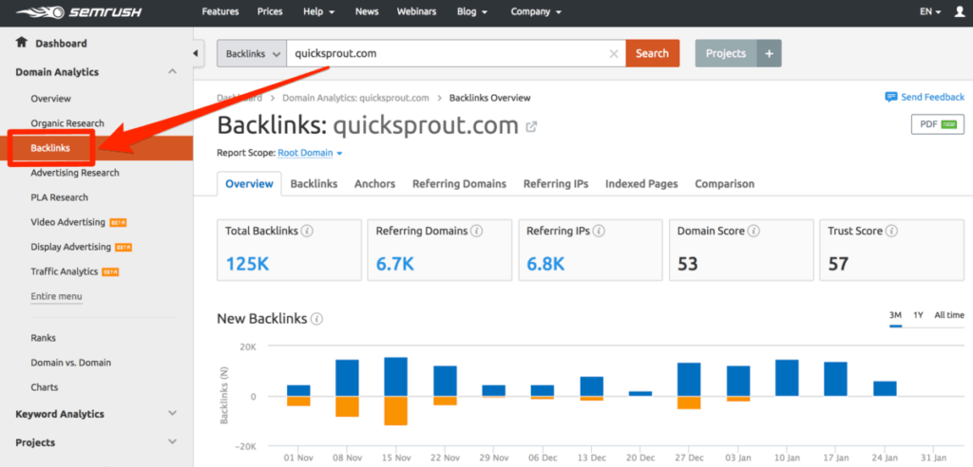Open Webinars in top navigation
This screenshot has height=467, width=973.
point(416,11)
